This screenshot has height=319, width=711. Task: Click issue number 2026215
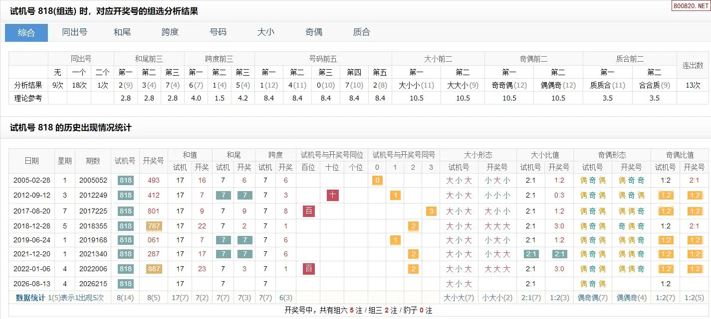click(x=93, y=284)
